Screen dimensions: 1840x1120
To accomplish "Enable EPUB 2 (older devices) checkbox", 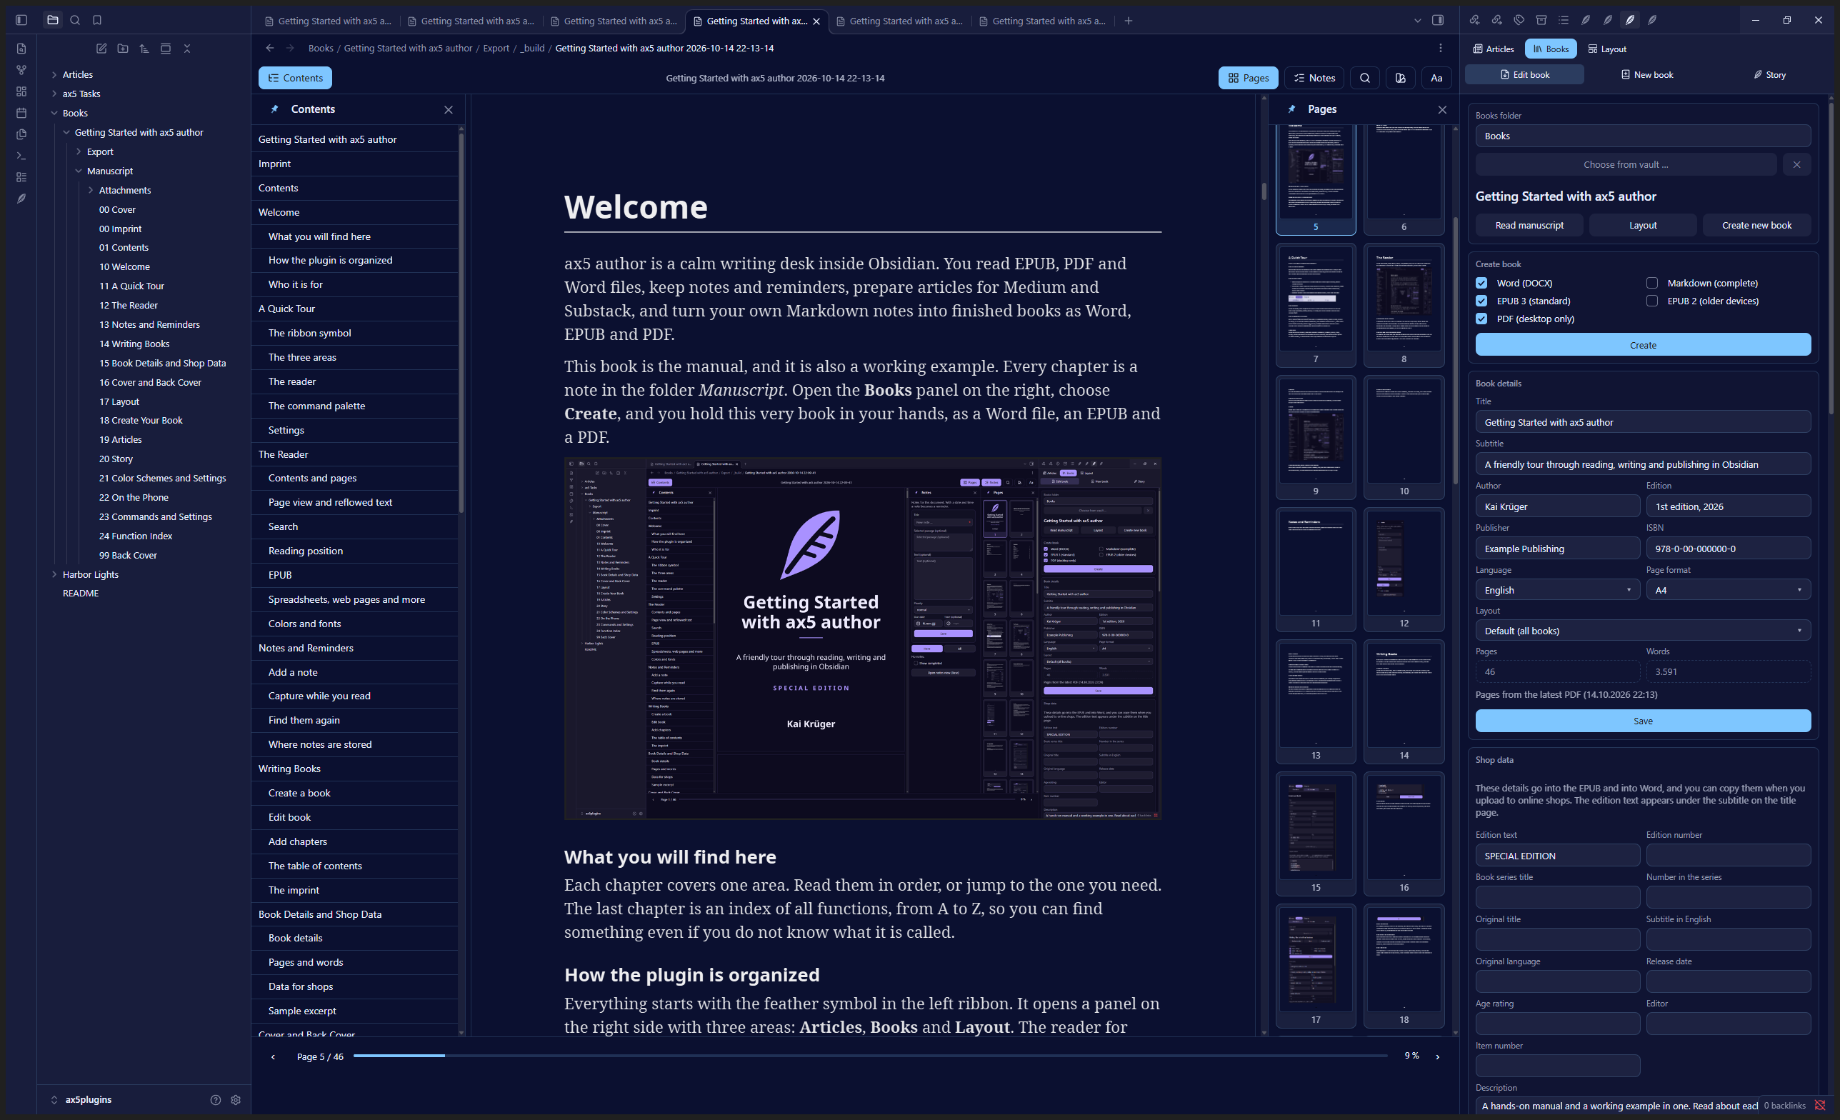I will (x=1652, y=301).
